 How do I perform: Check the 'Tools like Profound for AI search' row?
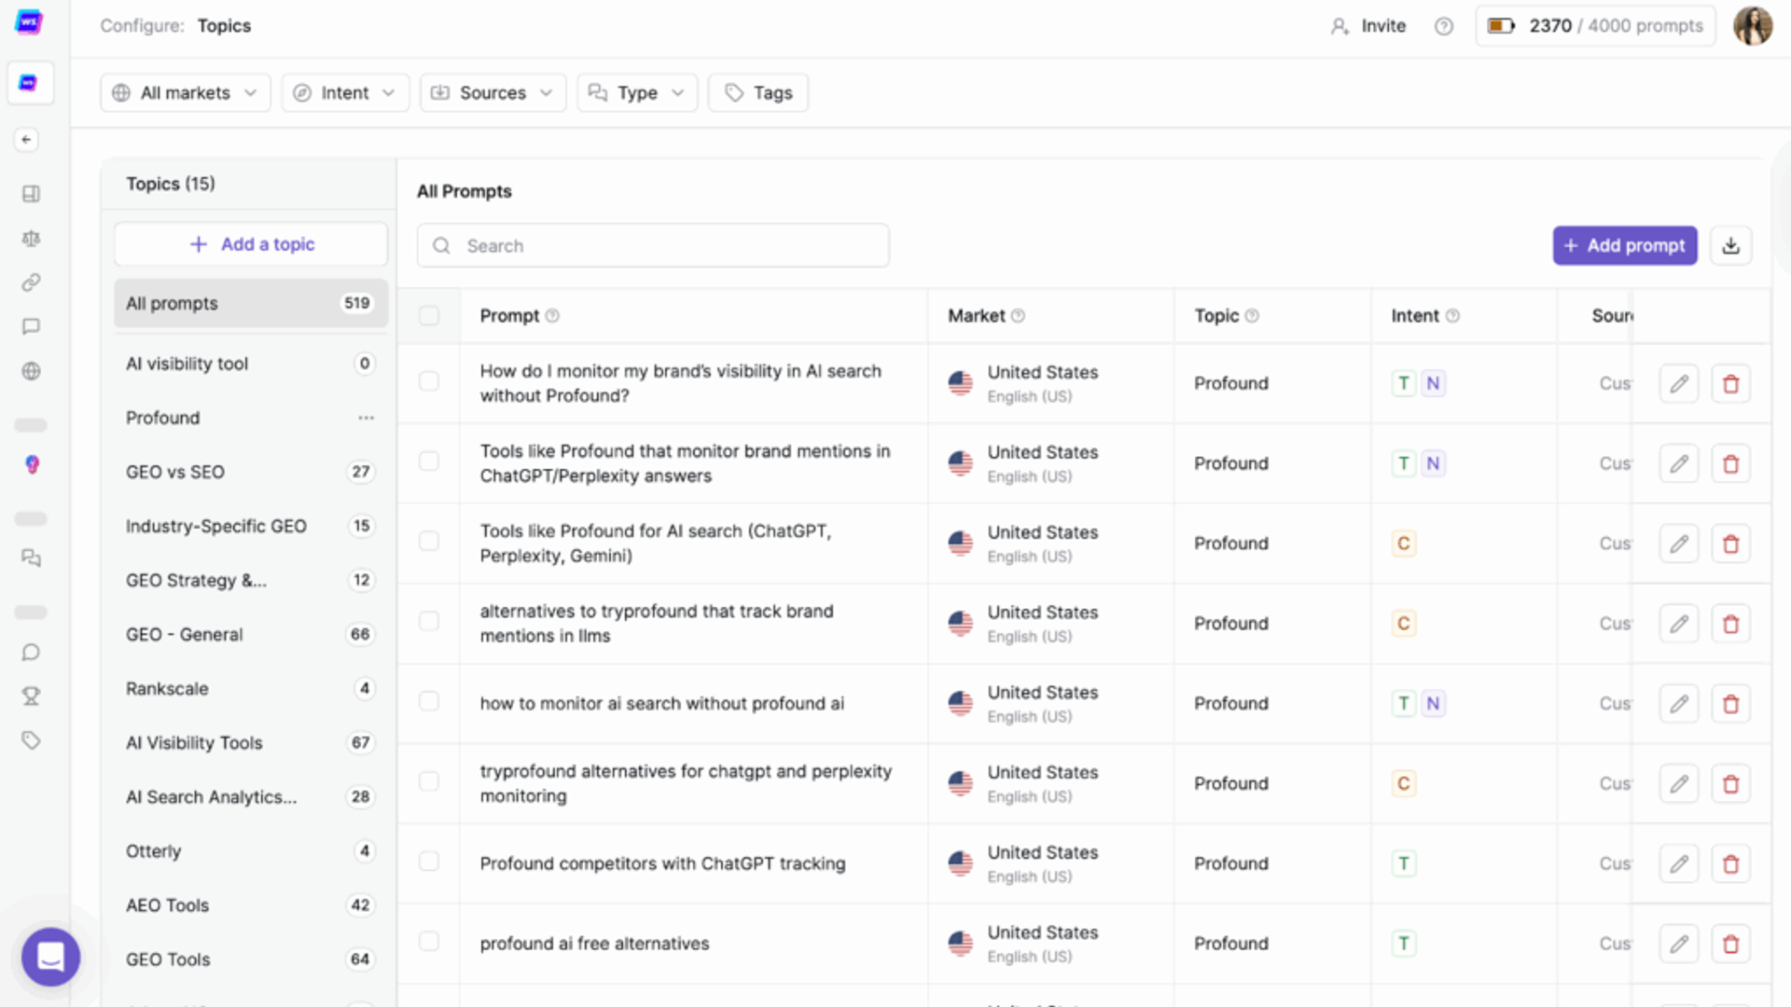[x=429, y=542]
